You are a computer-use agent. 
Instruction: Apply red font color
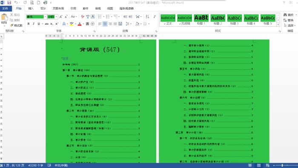80,24
